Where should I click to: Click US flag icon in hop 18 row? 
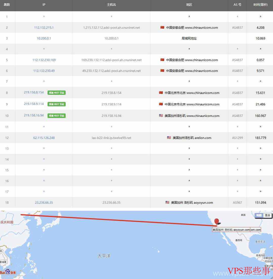[167, 202]
